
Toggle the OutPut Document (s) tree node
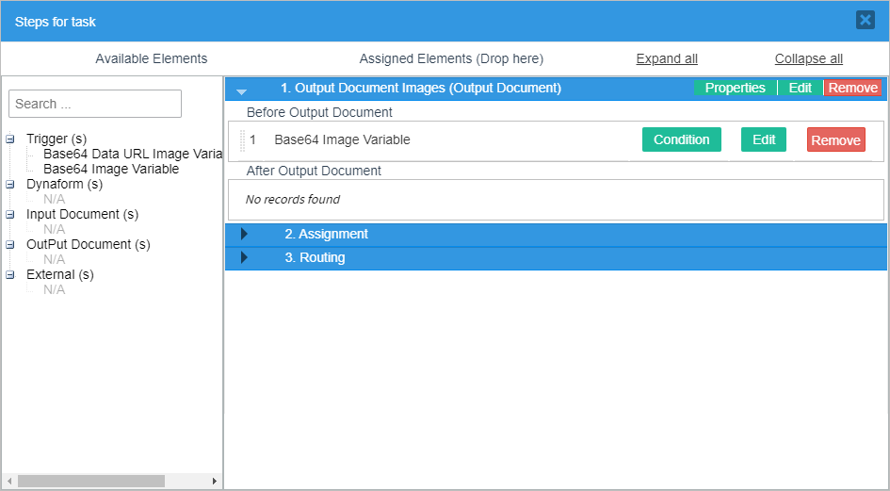coord(10,245)
